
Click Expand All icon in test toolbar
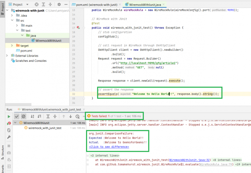coord(48,116)
